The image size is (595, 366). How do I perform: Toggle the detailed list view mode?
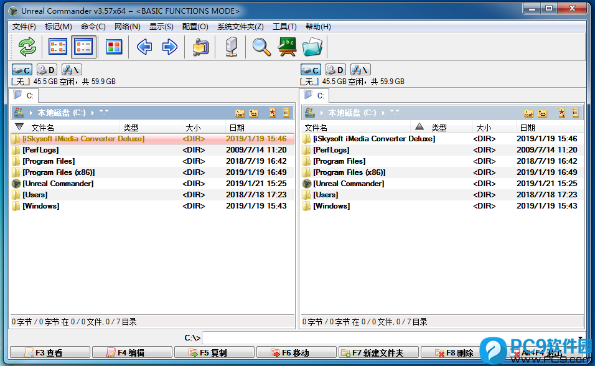(83, 47)
